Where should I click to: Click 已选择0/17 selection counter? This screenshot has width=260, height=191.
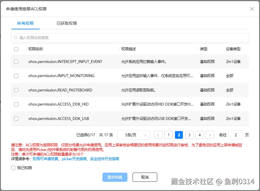pyautogui.click(x=86, y=135)
